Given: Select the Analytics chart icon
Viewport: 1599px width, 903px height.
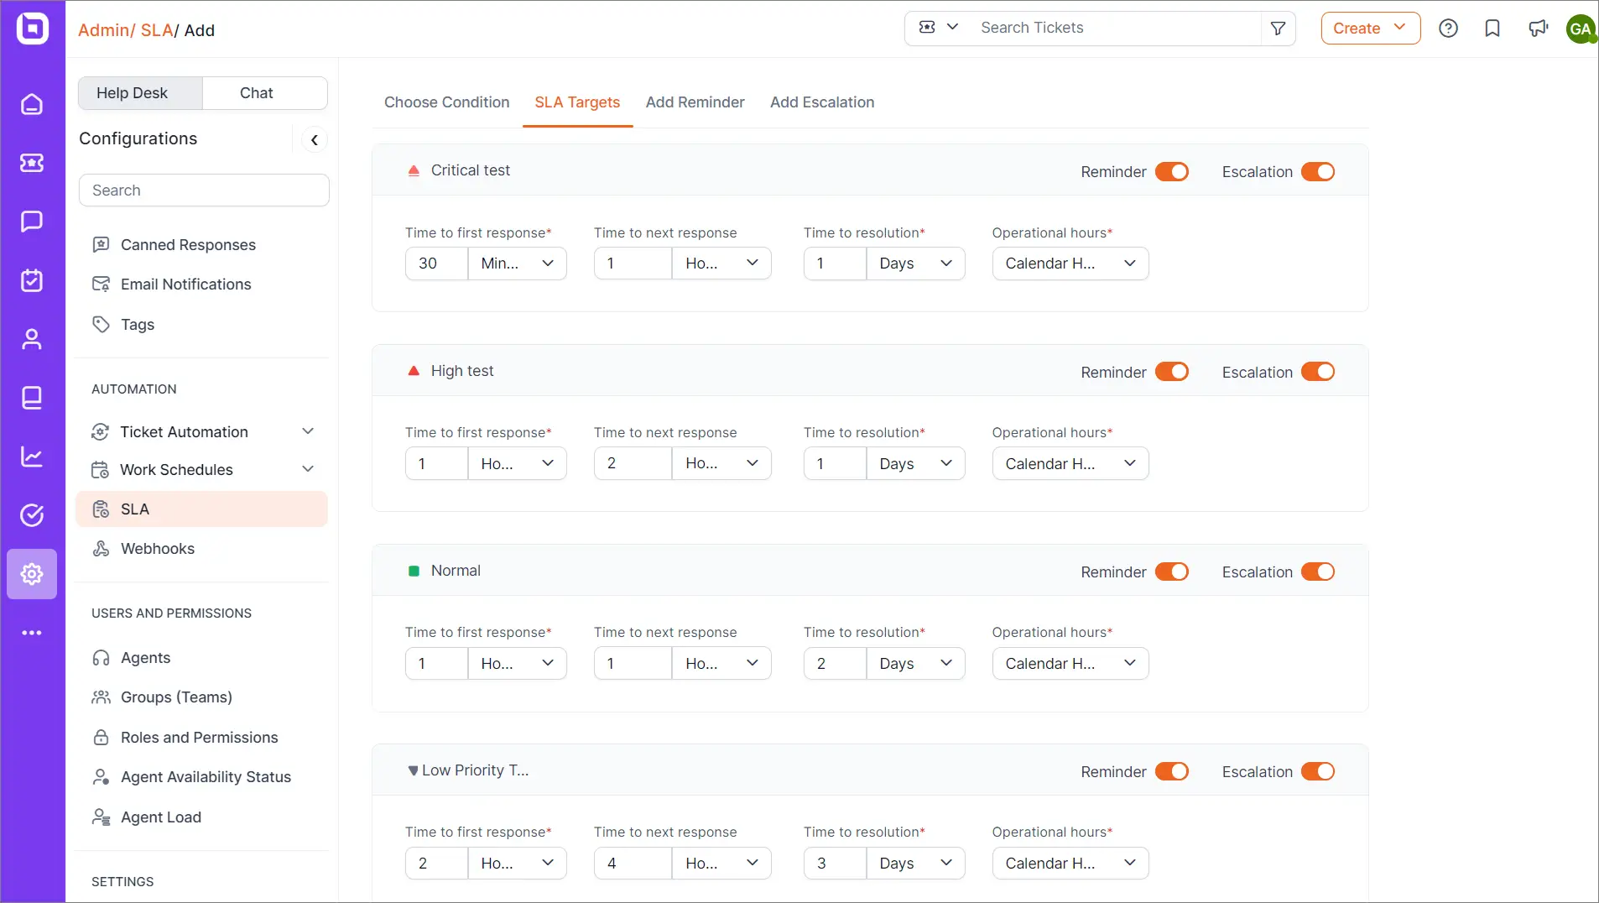Looking at the screenshot, I should pyautogui.click(x=32, y=456).
